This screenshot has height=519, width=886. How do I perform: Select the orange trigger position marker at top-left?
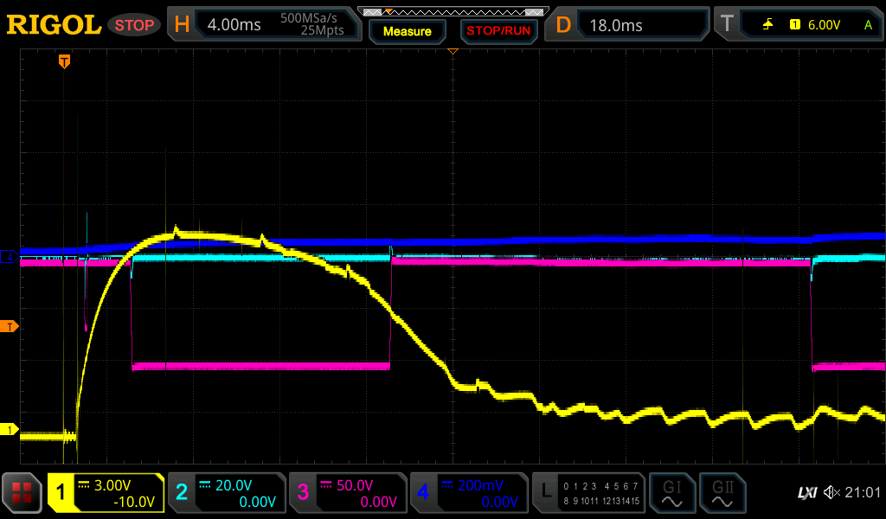pyautogui.click(x=64, y=61)
